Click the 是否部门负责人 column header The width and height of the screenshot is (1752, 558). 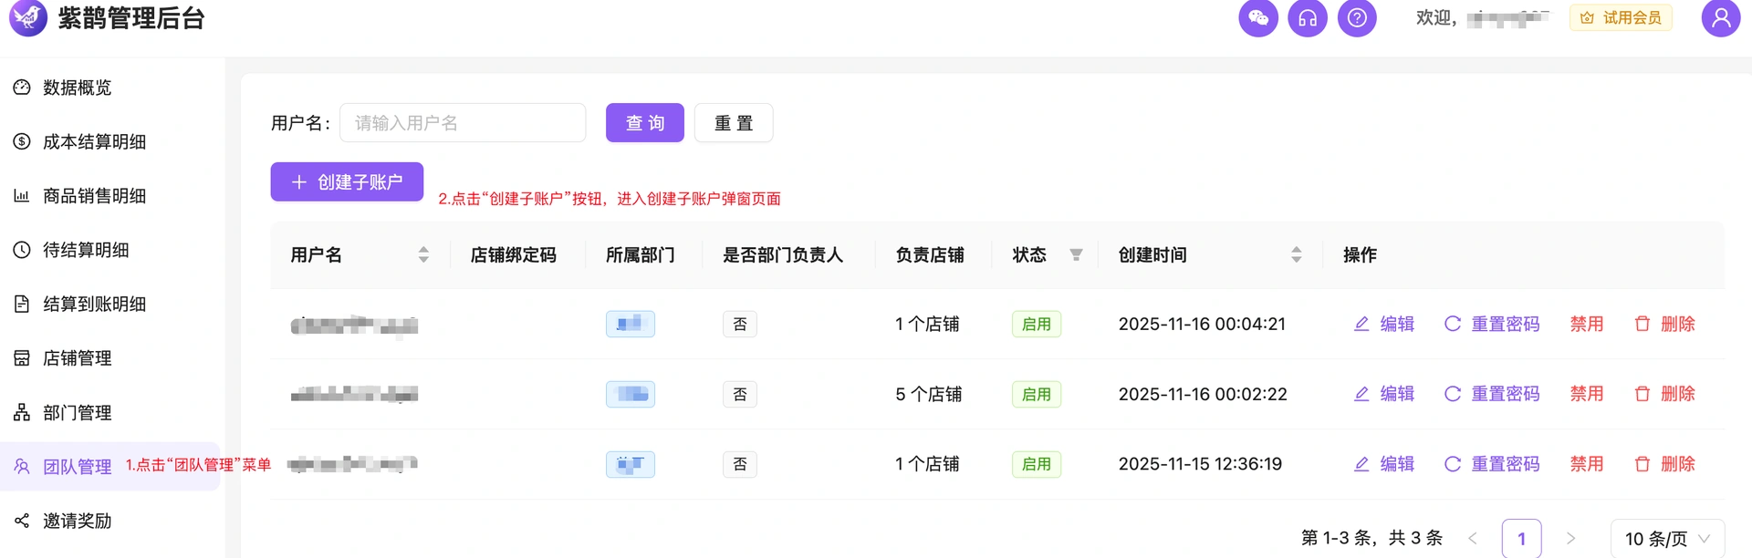click(783, 255)
